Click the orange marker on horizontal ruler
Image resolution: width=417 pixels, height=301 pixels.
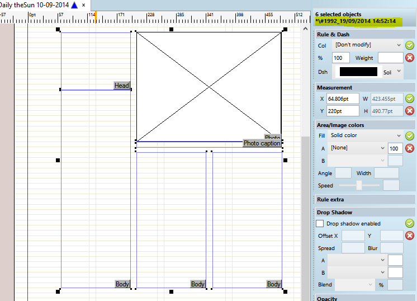[x=96, y=17]
